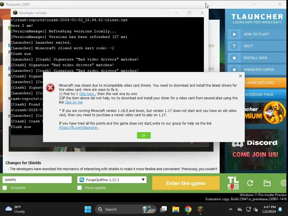The height and width of the screenshot is (216, 288).
Task: Open INSTALL SKIN sidebar entry
Action: click(x=257, y=58)
